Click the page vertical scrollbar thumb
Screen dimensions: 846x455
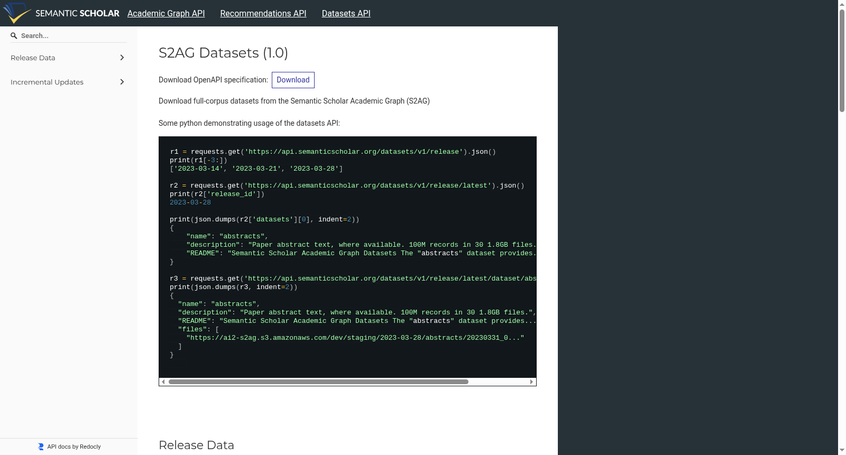(x=842, y=61)
